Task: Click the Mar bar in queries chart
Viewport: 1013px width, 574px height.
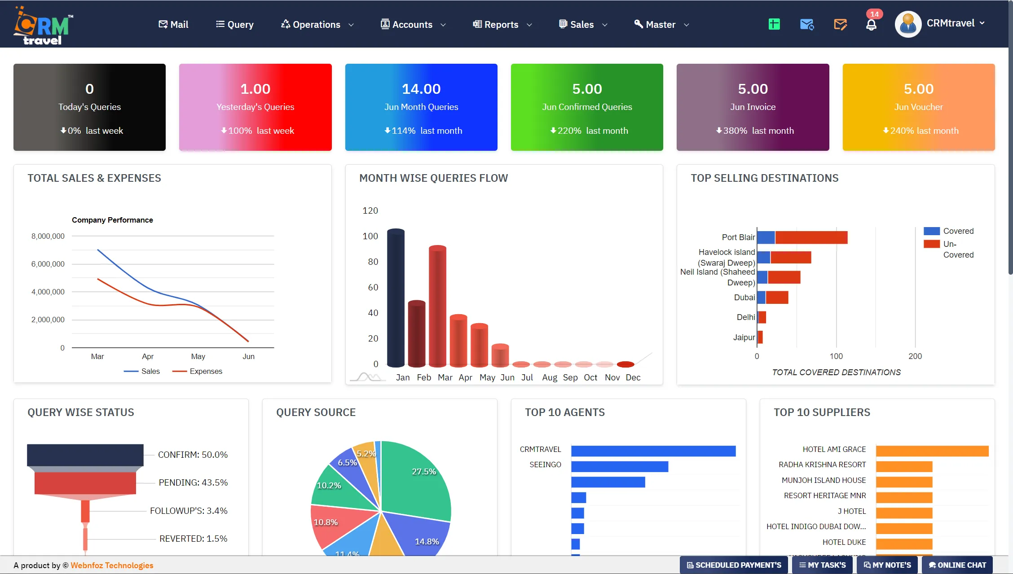Action: 437,306
